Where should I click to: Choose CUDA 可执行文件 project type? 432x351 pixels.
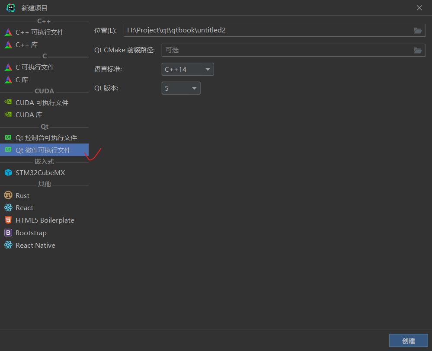pyautogui.click(x=45, y=102)
